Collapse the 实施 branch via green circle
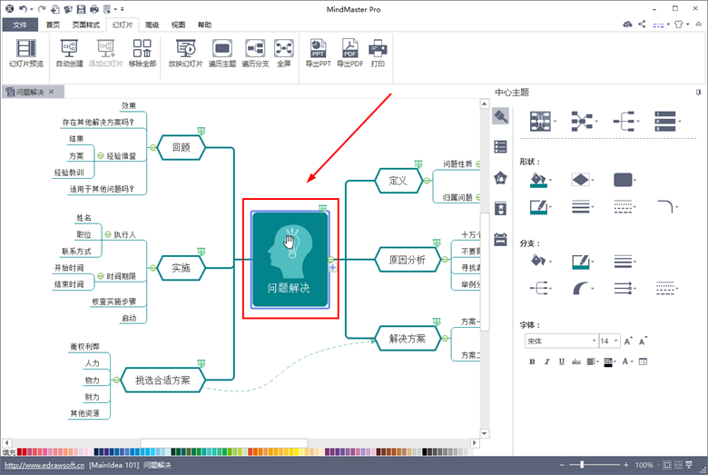The height and width of the screenshot is (475, 708). click(152, 268)
